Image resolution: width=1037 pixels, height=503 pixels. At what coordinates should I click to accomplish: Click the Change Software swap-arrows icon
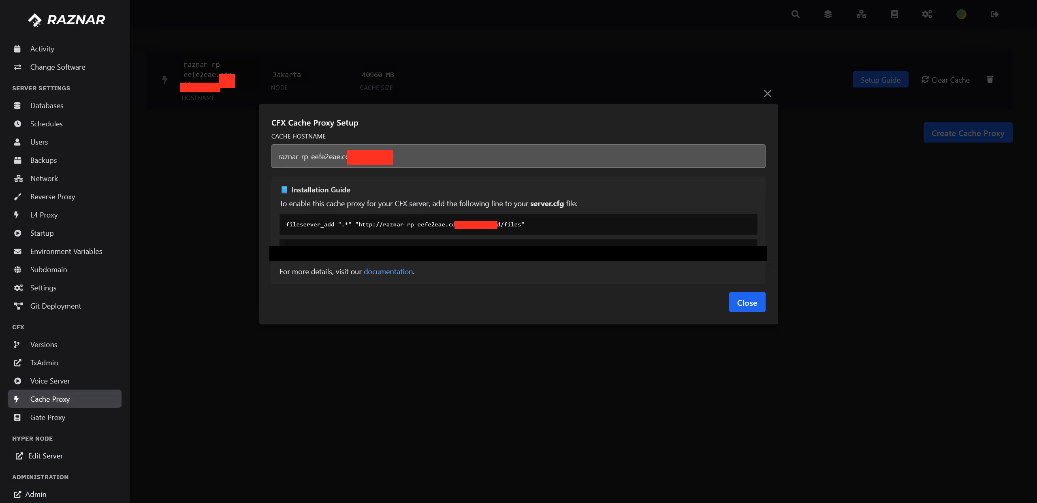click(x=17, y=67)
